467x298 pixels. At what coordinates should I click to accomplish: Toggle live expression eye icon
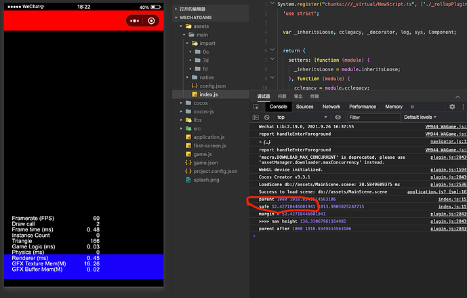(338, 117)
